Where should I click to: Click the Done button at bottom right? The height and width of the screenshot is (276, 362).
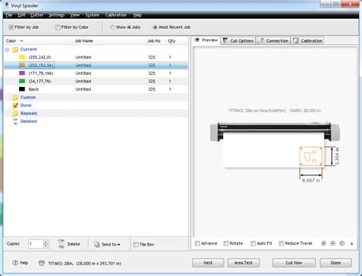(x=336, y=263)
